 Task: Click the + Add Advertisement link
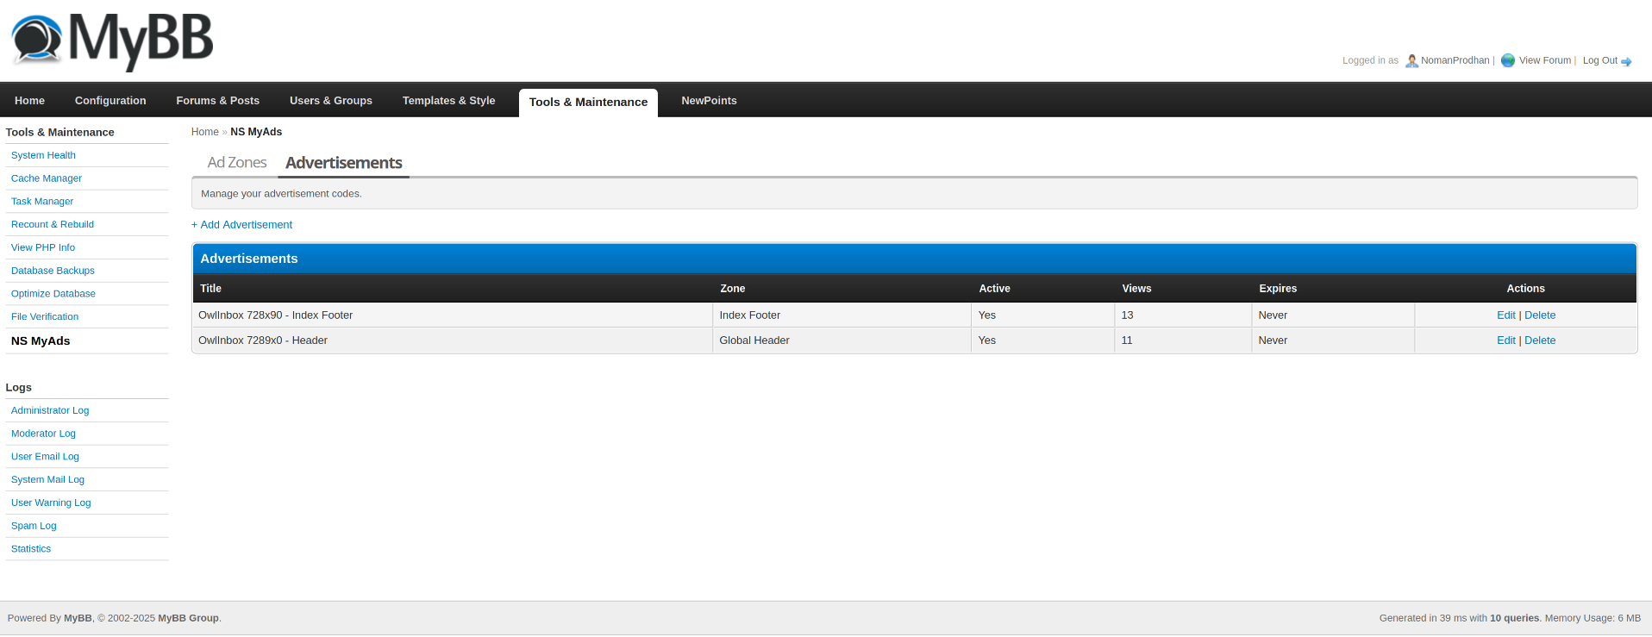(241, 225)
